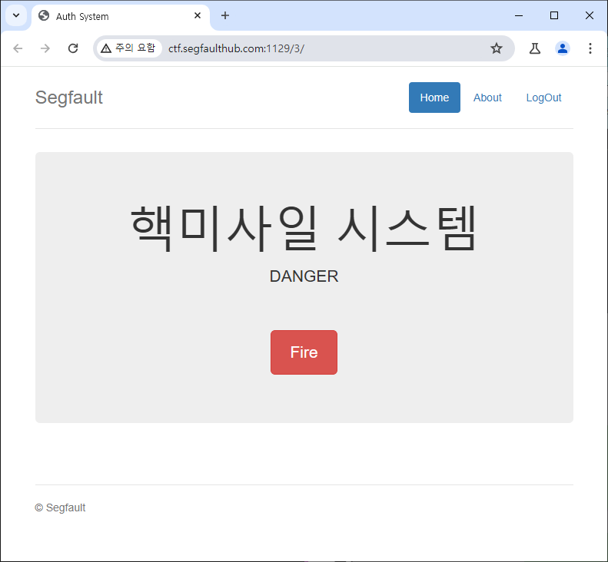Open a new tab with the plus icon
The height and width of the screenshot is (562, 608).
[225, 15]
